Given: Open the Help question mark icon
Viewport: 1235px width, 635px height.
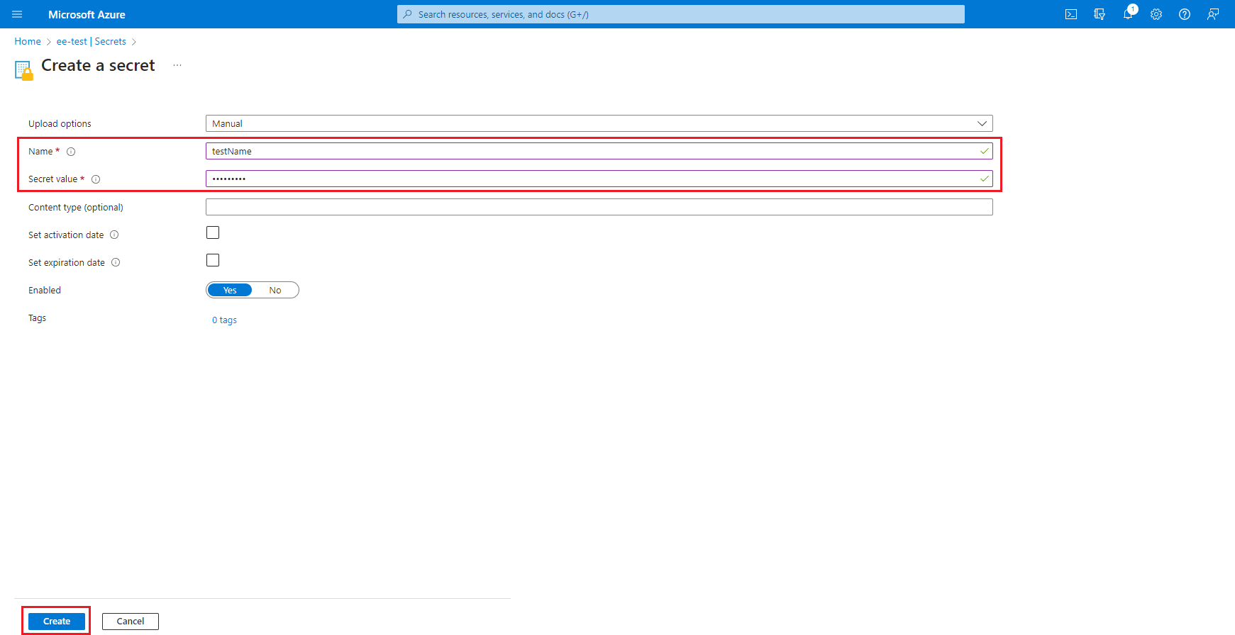Looking at the screenshot, I should (1185, 14).
